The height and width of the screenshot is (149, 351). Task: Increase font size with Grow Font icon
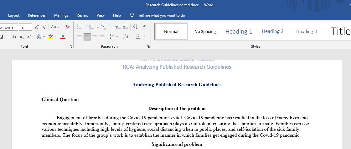tap(37, 27)
